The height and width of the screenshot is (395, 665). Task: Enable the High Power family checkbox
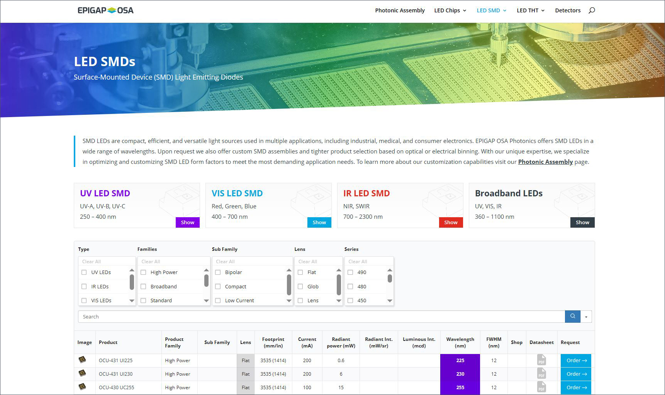(143, 272)
